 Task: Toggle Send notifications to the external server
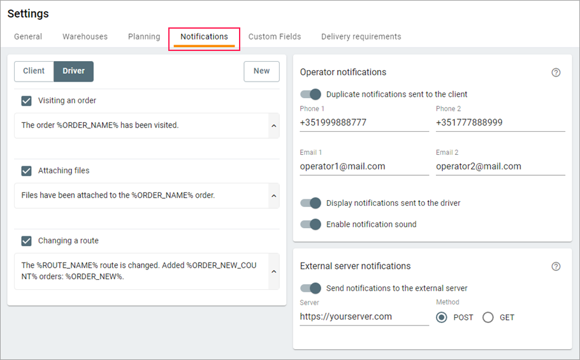(x=311, y=288)
